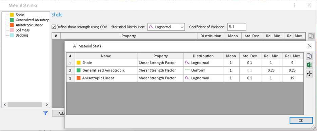Select Anisotropic Linear row name cell
317x131 pixels.
tap(106, 78)
